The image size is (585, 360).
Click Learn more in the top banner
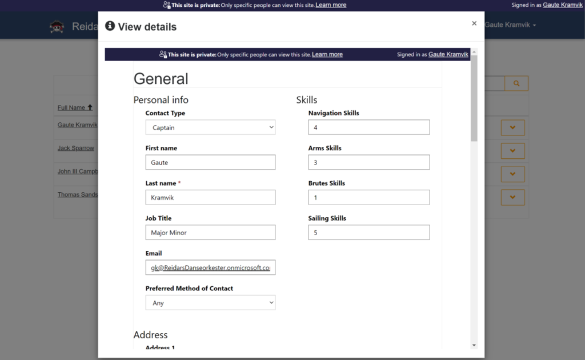[331, 5]
